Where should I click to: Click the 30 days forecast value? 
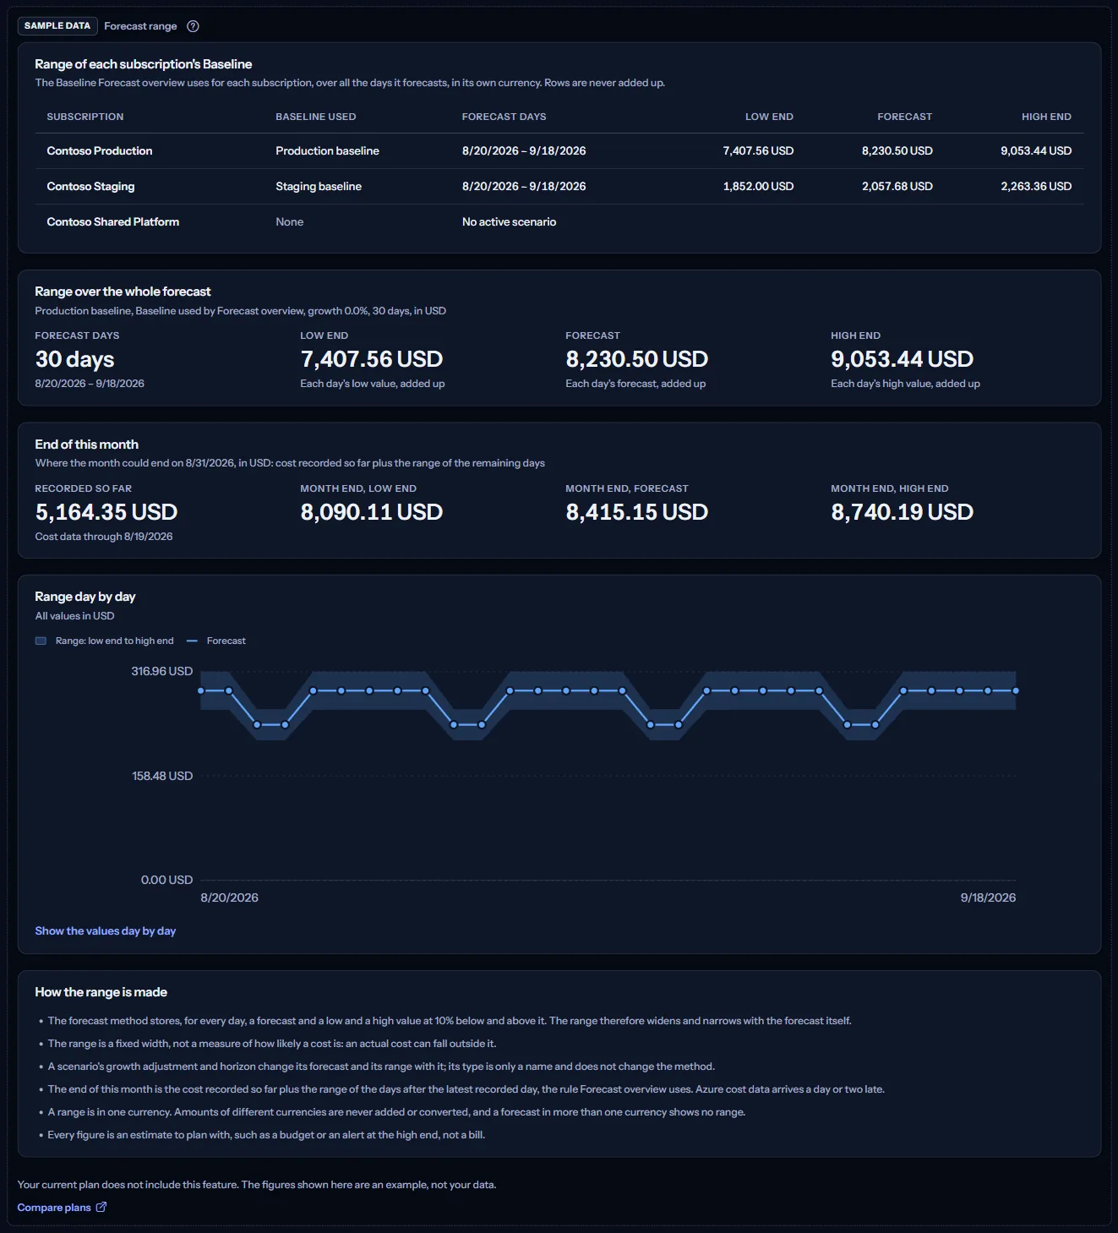(74, 359)
